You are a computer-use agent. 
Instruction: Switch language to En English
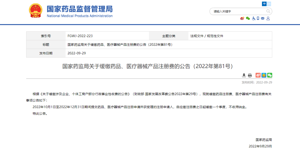[x=269, y=4]
